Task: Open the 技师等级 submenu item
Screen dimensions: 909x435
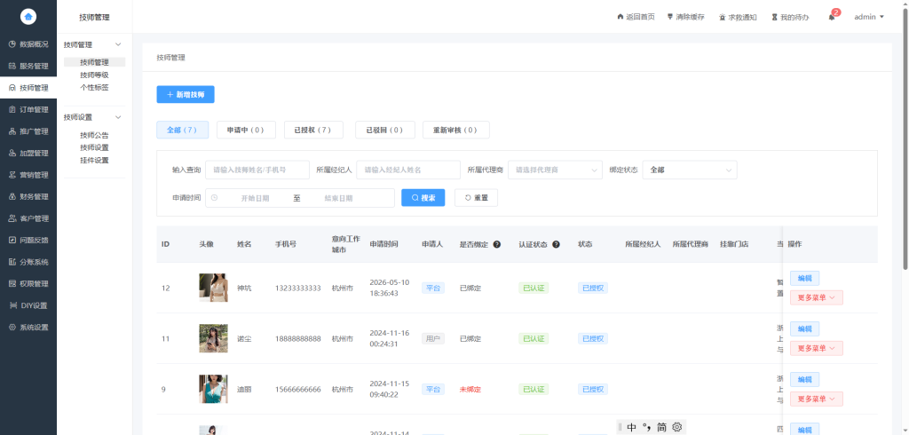Action: 94,75
